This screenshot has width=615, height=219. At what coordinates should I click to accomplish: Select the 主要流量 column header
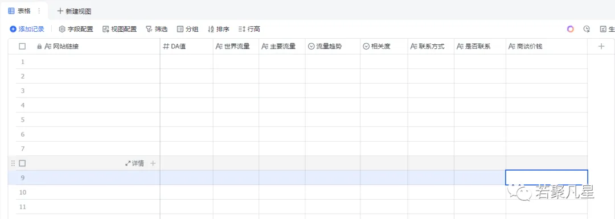[282, 46]
